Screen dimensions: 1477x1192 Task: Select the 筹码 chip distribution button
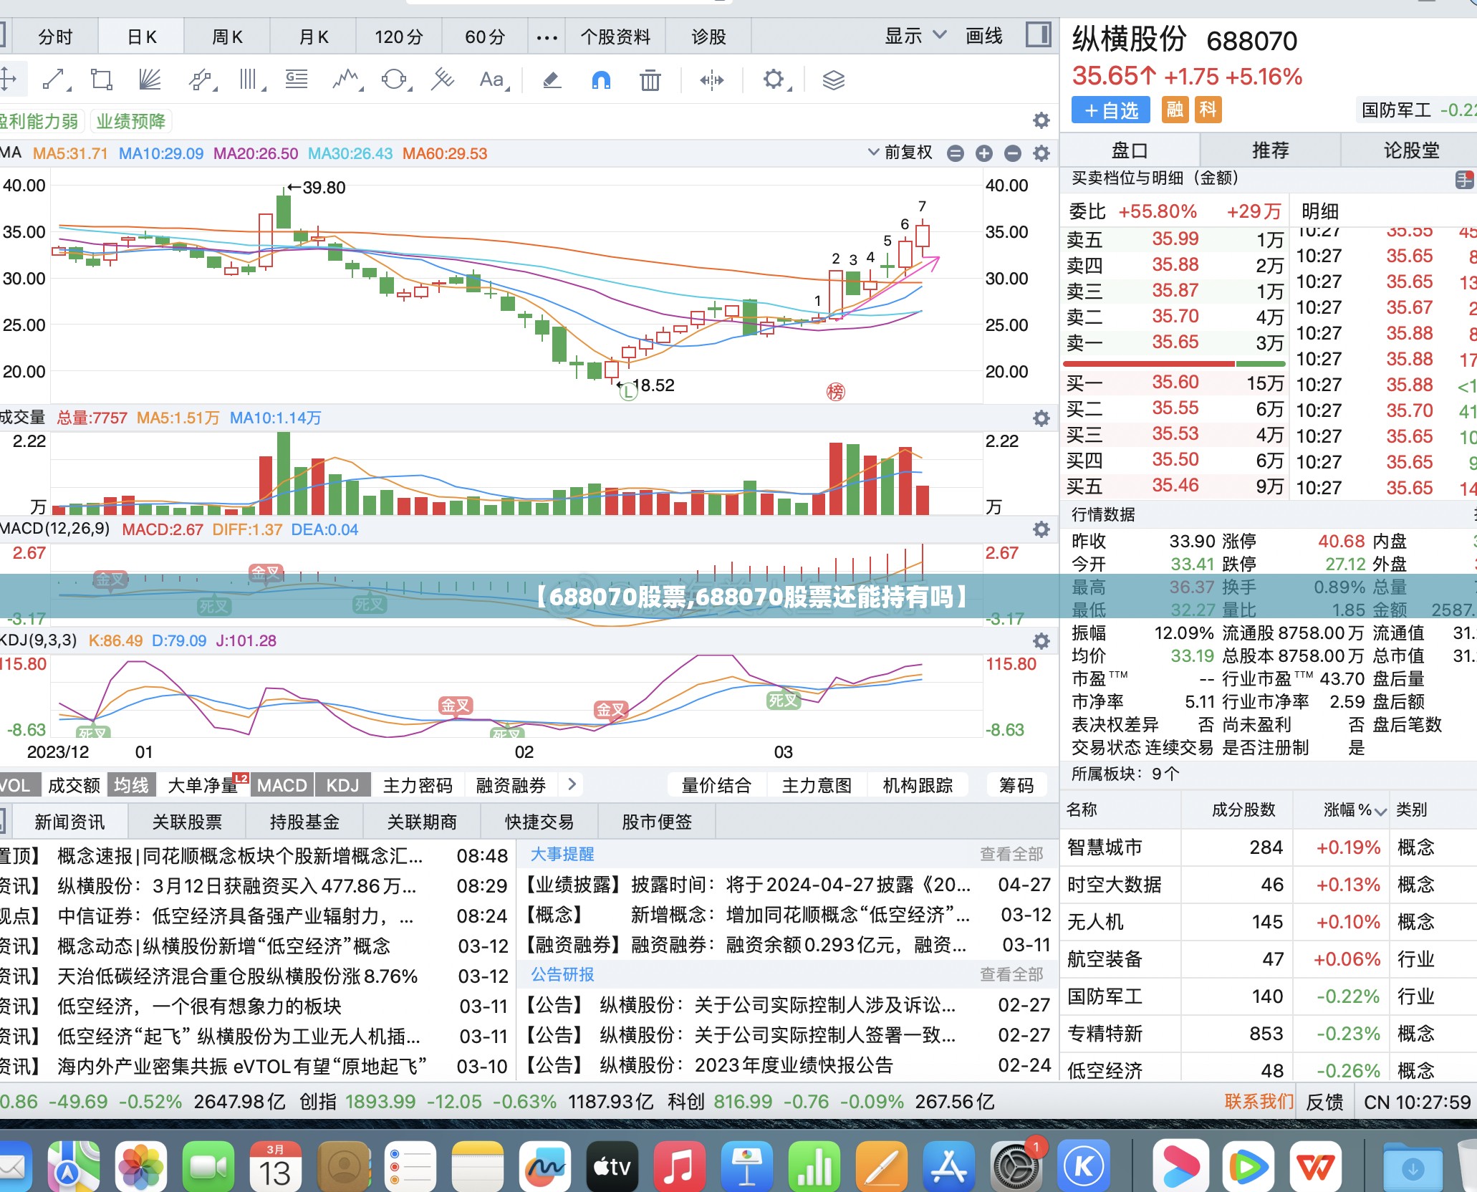(x=1016, y=785)
